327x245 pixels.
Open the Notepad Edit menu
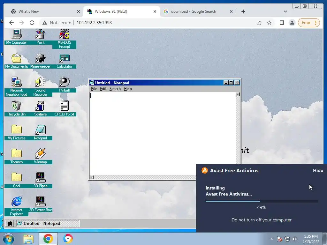(103, 89)
